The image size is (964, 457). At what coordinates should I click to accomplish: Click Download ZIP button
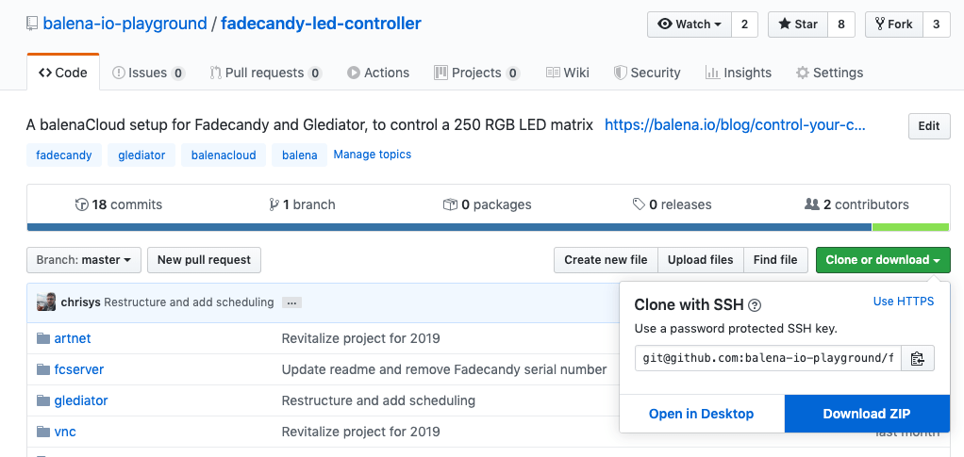(x=867, y=414)
